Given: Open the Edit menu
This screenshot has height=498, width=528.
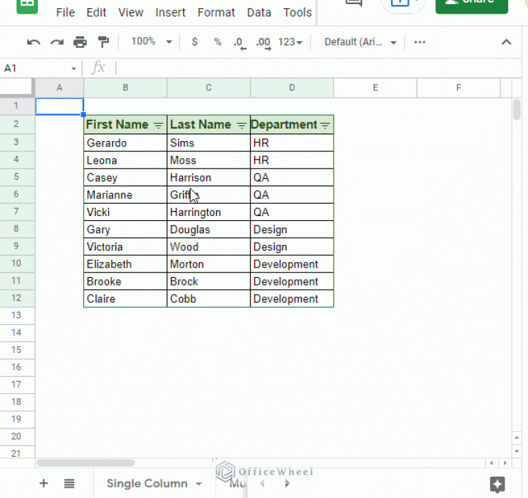Looking at the screenshot, I should 96,12.
